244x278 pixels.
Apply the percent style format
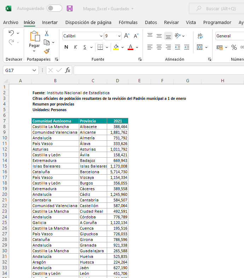(234, 47)
